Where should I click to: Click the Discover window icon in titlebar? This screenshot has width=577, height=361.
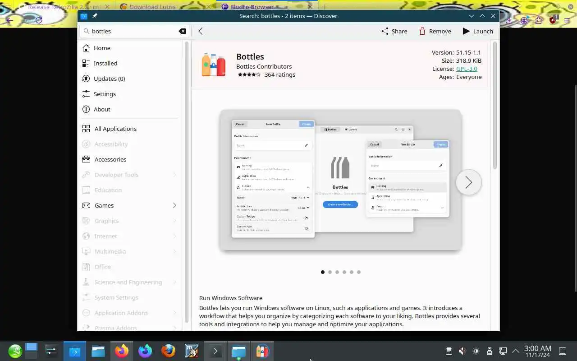click(84, 16)
